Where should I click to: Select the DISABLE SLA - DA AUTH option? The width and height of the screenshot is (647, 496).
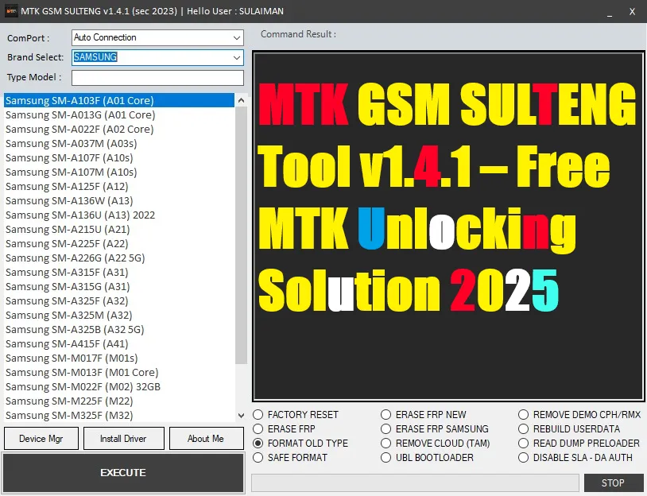point(575,458)
